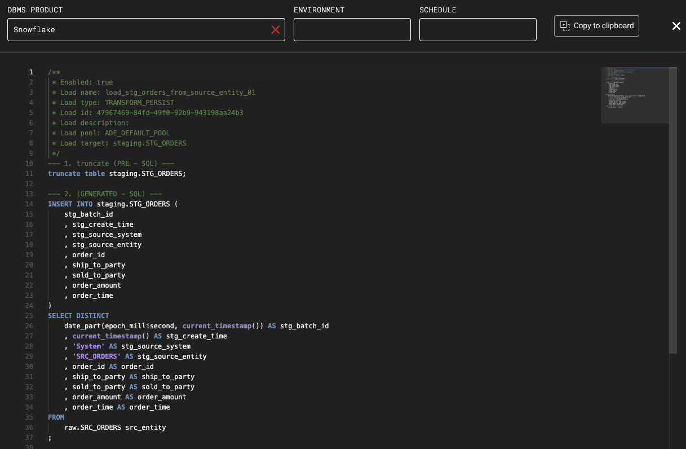
Task: Click the 'SRC_ORDERS' string literal
Action: [96, 356]
